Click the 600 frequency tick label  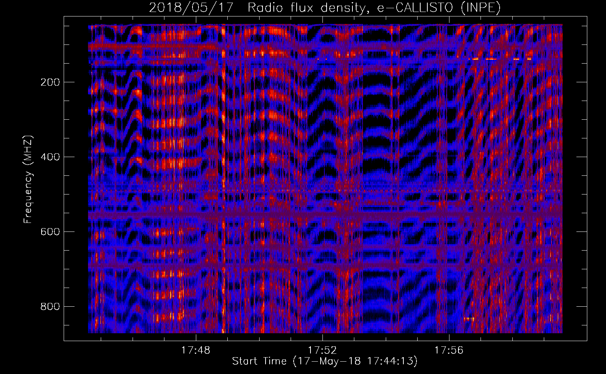coord(50,232)
